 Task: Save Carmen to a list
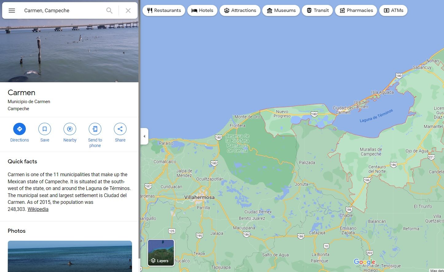(x=45, y=129)
